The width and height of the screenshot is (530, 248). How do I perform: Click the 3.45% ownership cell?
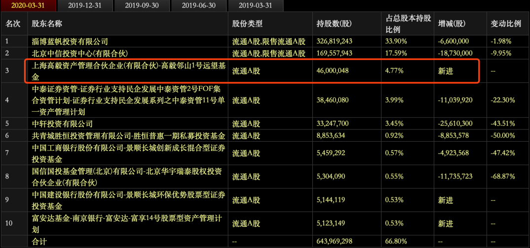pos(394,124)
